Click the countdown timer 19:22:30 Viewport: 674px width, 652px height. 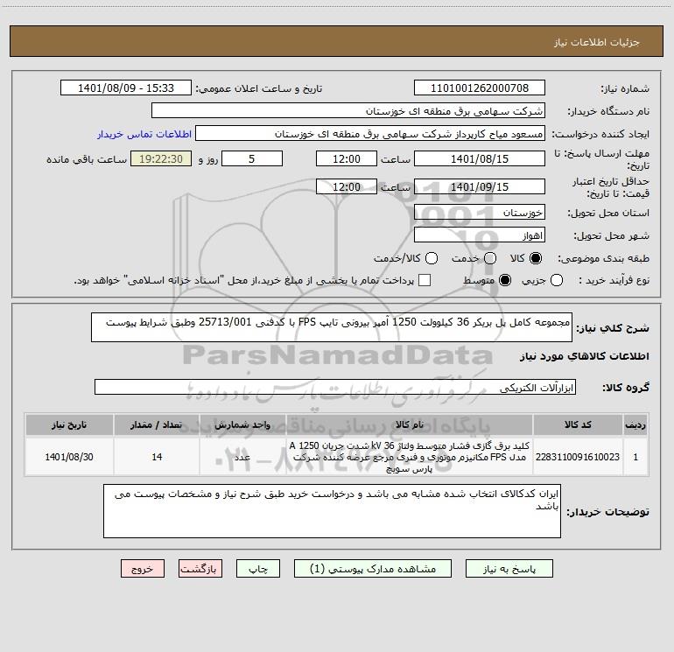click(x=161, y=158)
